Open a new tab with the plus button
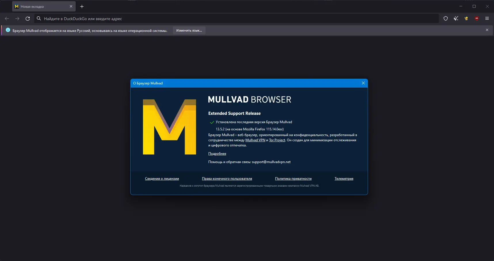This screenshot has height=261, width=494. click(x=82, y=6)
